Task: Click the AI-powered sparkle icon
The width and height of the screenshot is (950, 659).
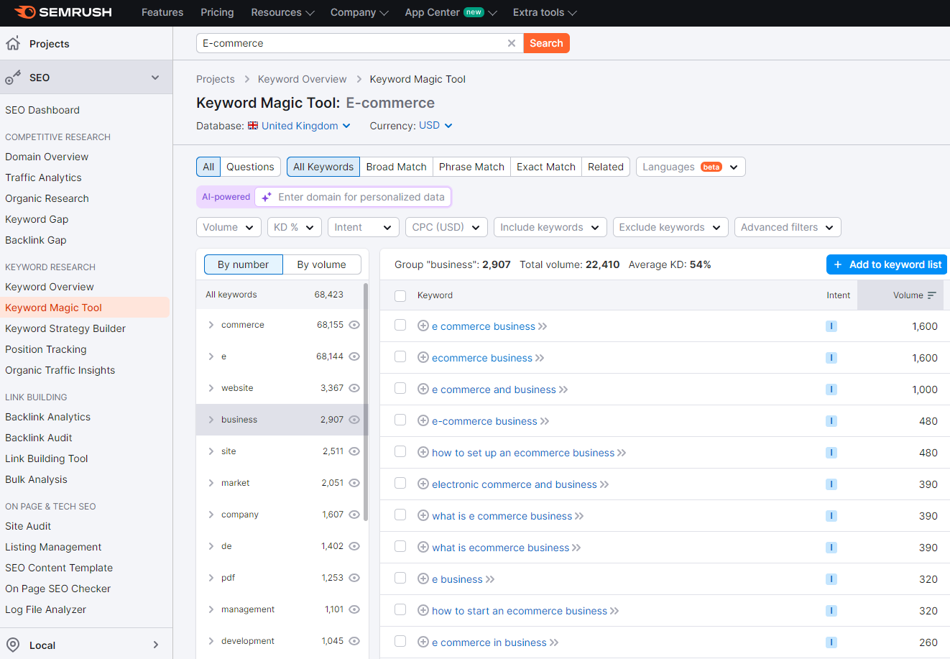Action: click(267, 197)
